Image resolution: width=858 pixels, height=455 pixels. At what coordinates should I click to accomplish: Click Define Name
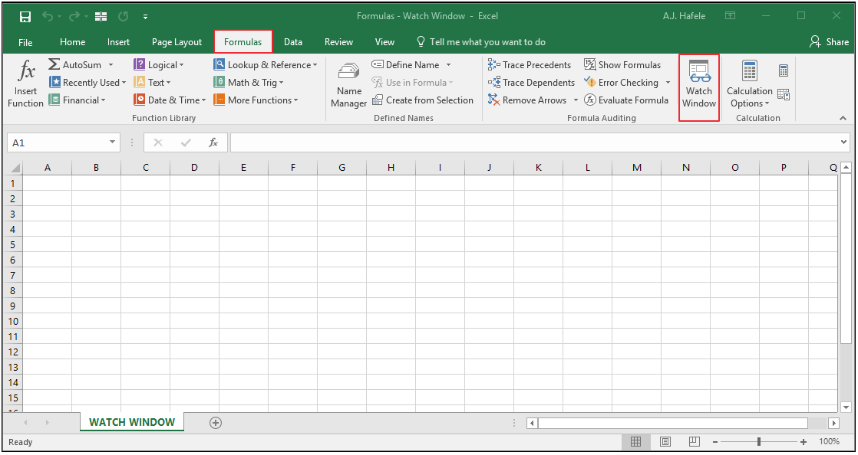(405, 64)
